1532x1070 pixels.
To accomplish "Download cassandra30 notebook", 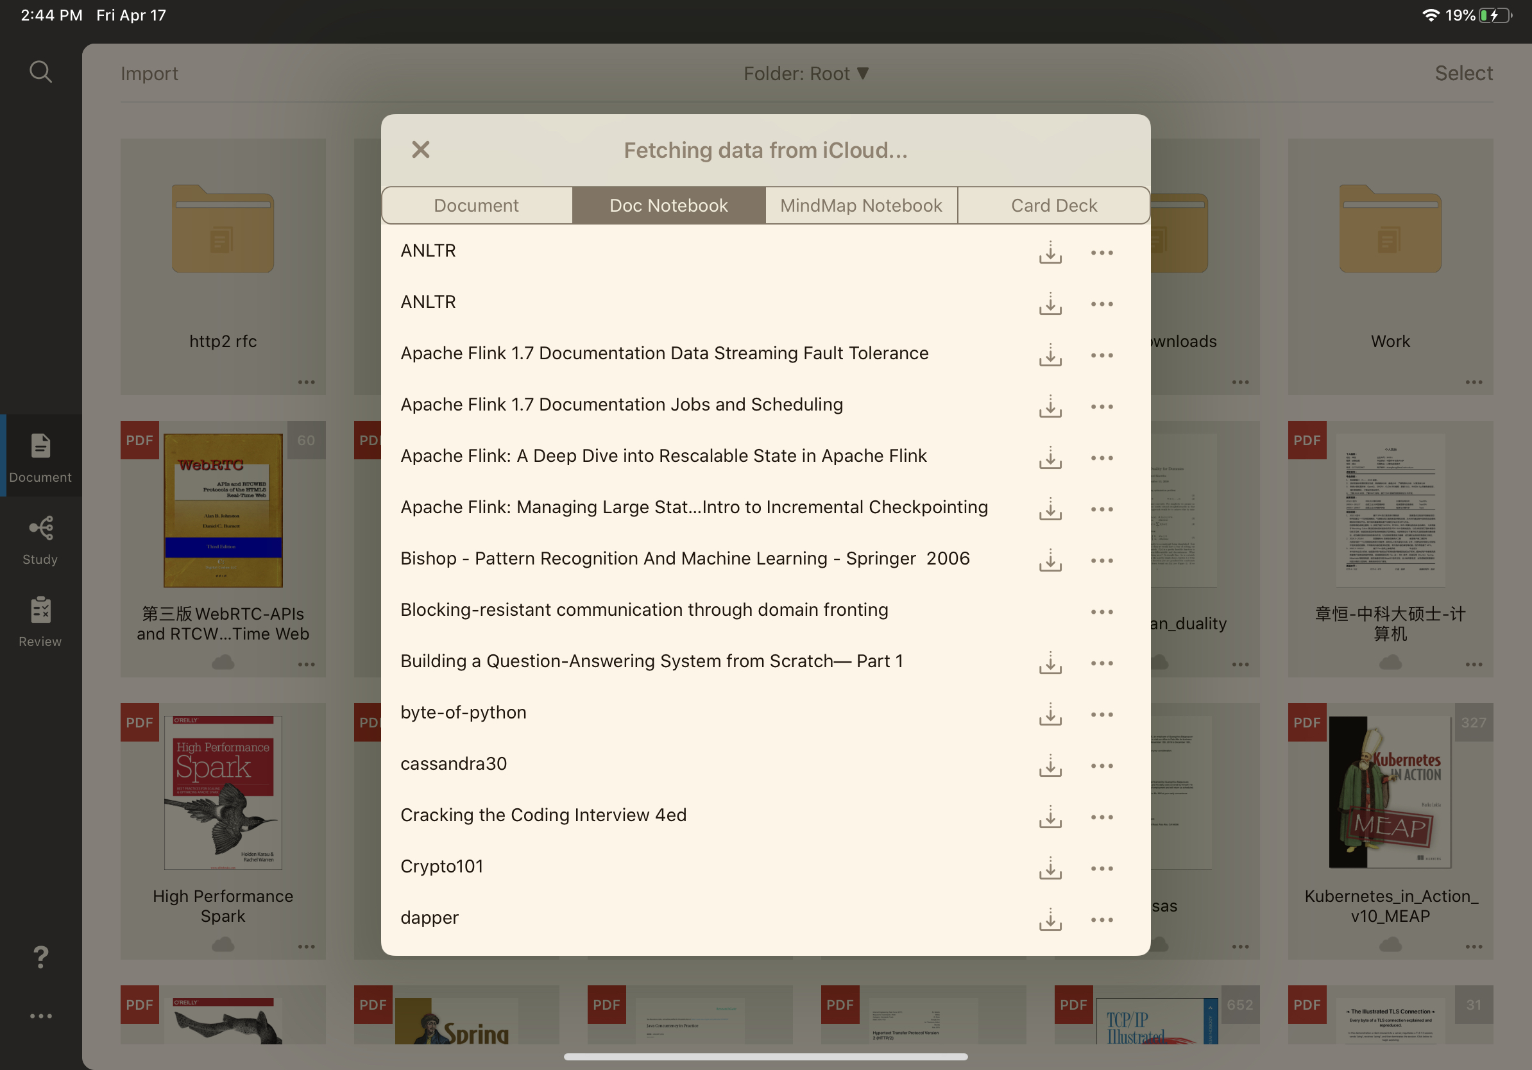I will tap(1050, 766).
